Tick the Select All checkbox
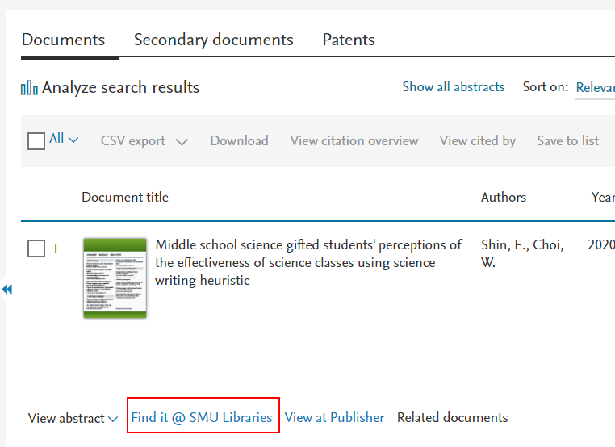Screen dimensions: 615x447 (x=36, y=141)
